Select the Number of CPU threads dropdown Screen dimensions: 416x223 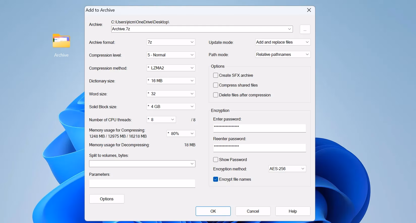pyautogui.click(x=161, y=120)
